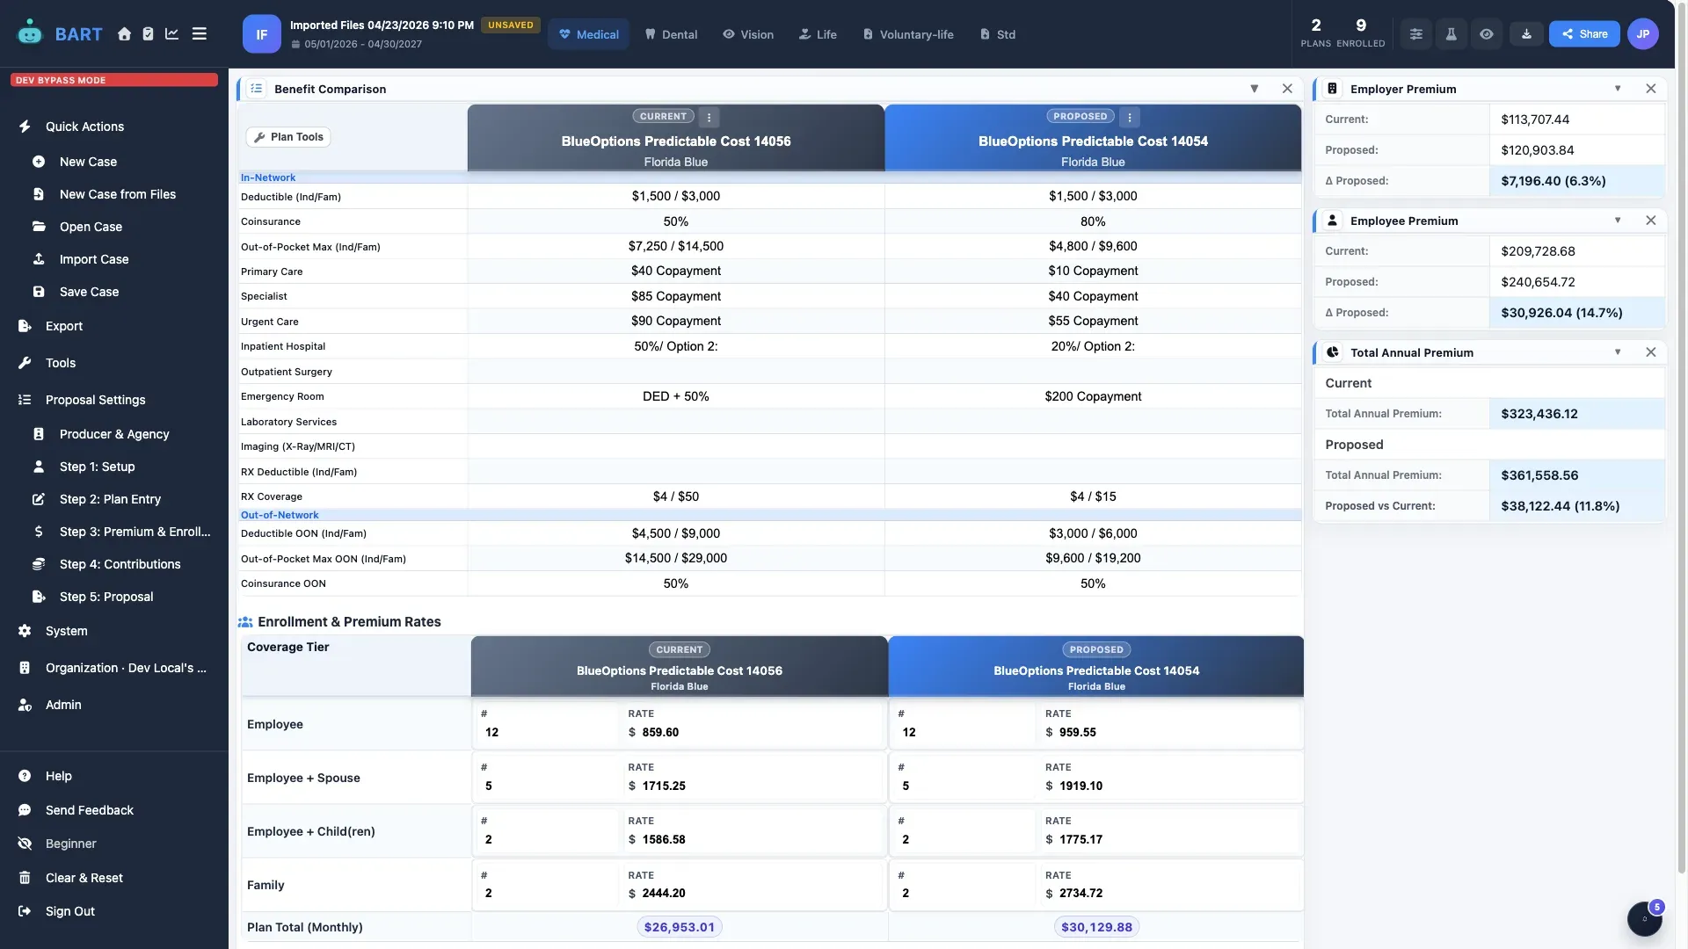
Task: Close the Benefit Comparison panel
Action: point(1287,89)
